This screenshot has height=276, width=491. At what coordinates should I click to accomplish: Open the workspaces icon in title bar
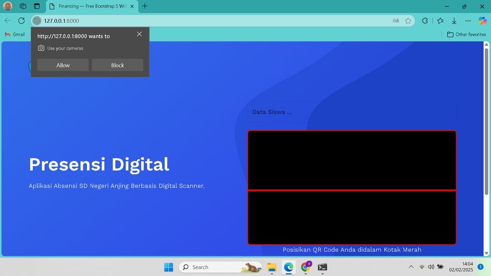point(23,6)
